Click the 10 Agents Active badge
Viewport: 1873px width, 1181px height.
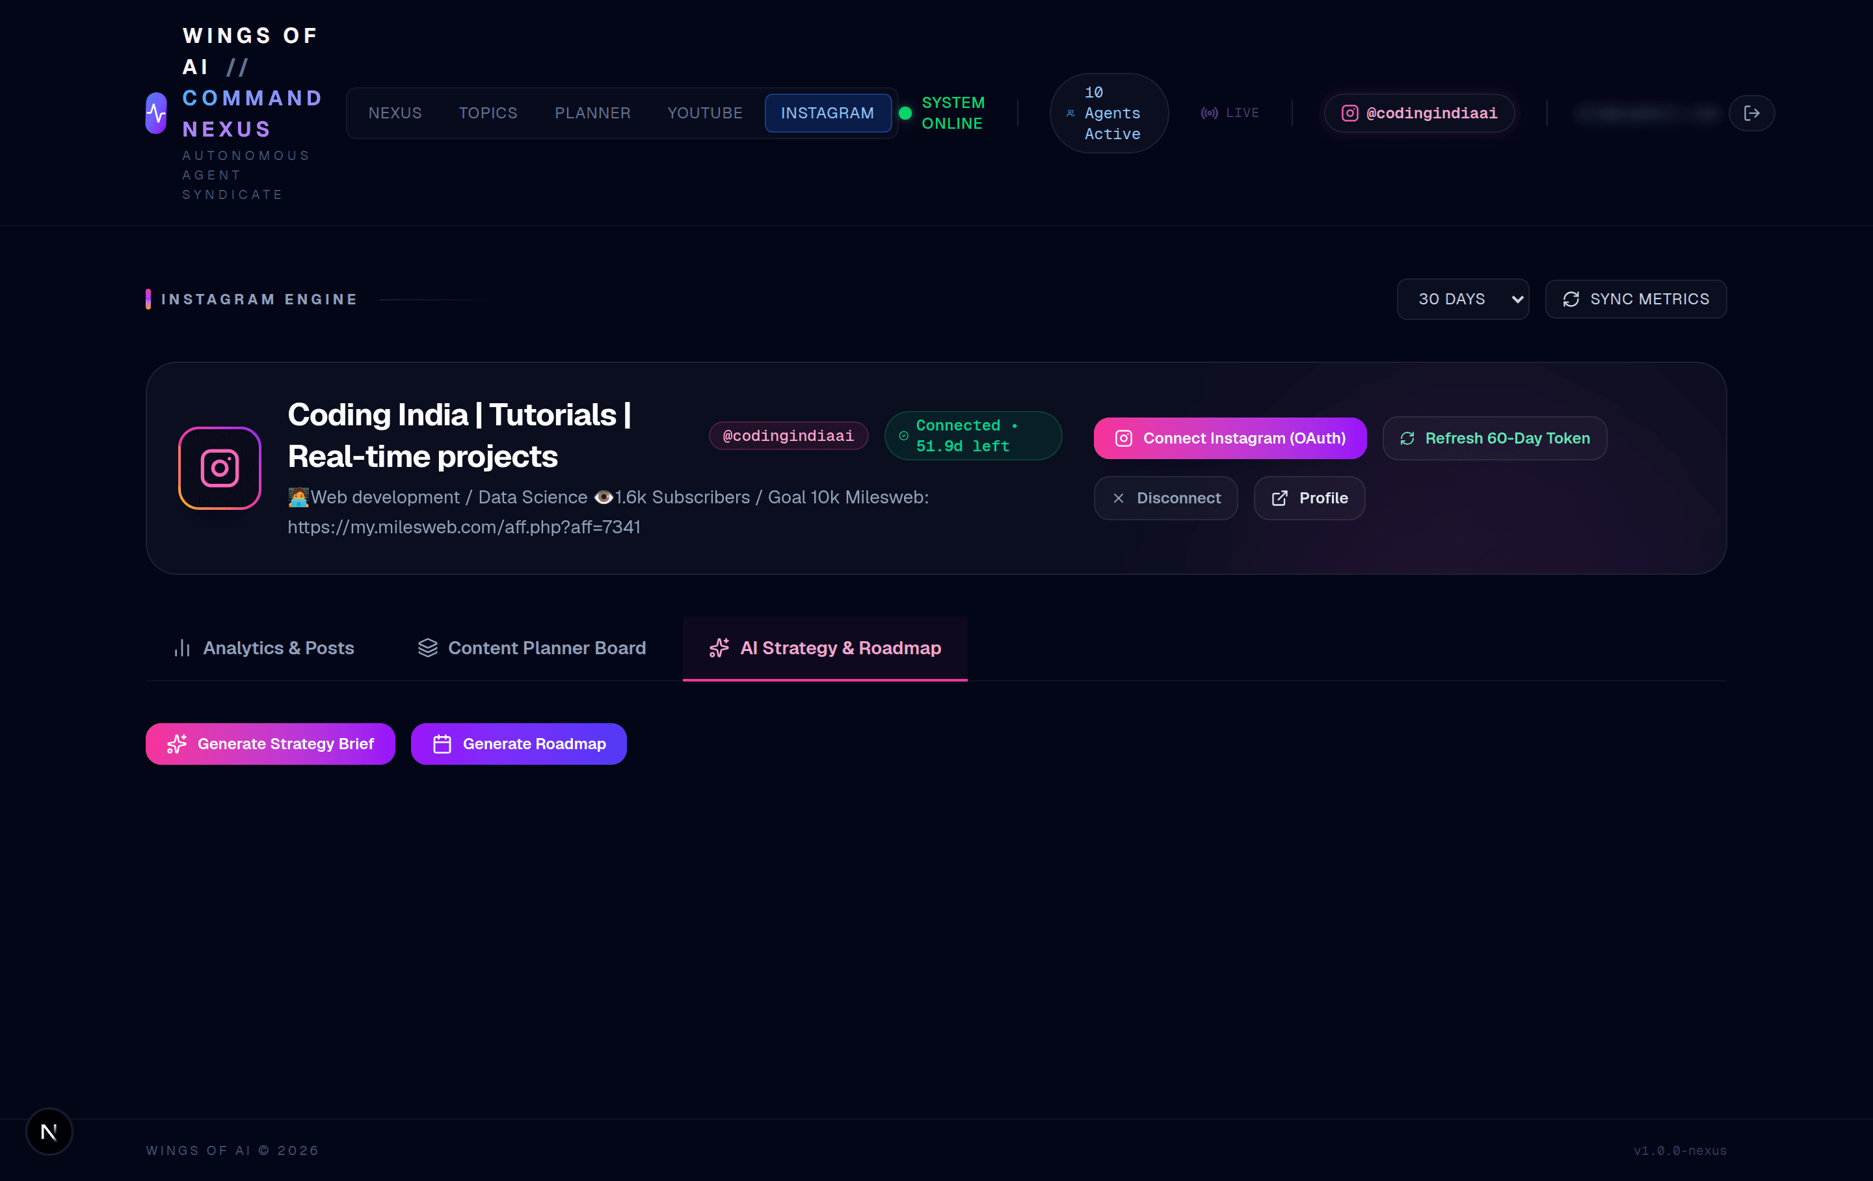(x=1109, y=114)
